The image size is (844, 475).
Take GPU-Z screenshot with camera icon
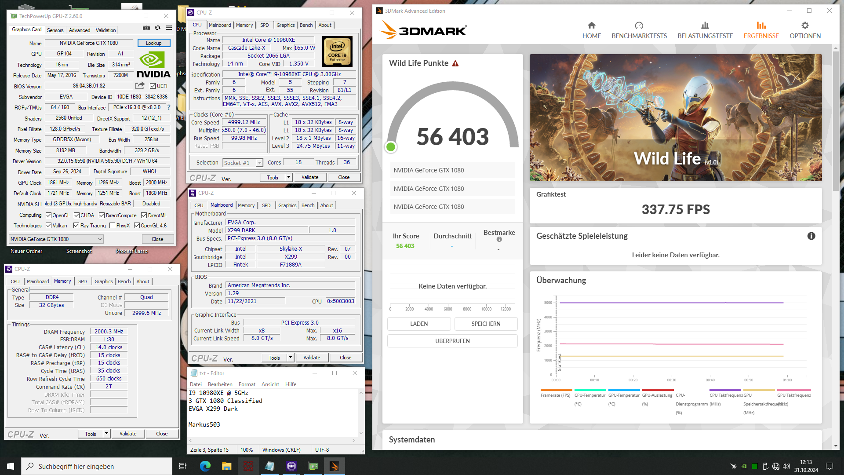(x=146, y=28)
